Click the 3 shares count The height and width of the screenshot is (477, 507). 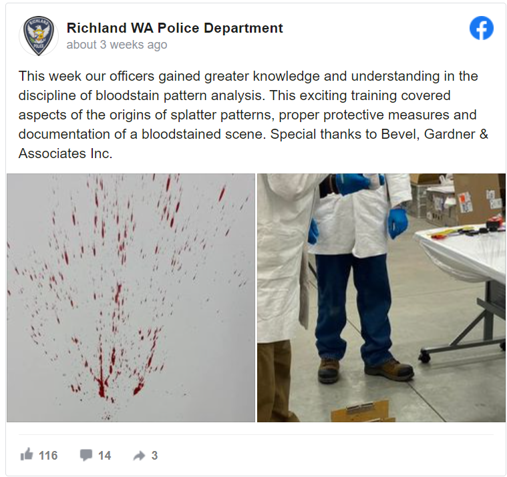(154, 456)
